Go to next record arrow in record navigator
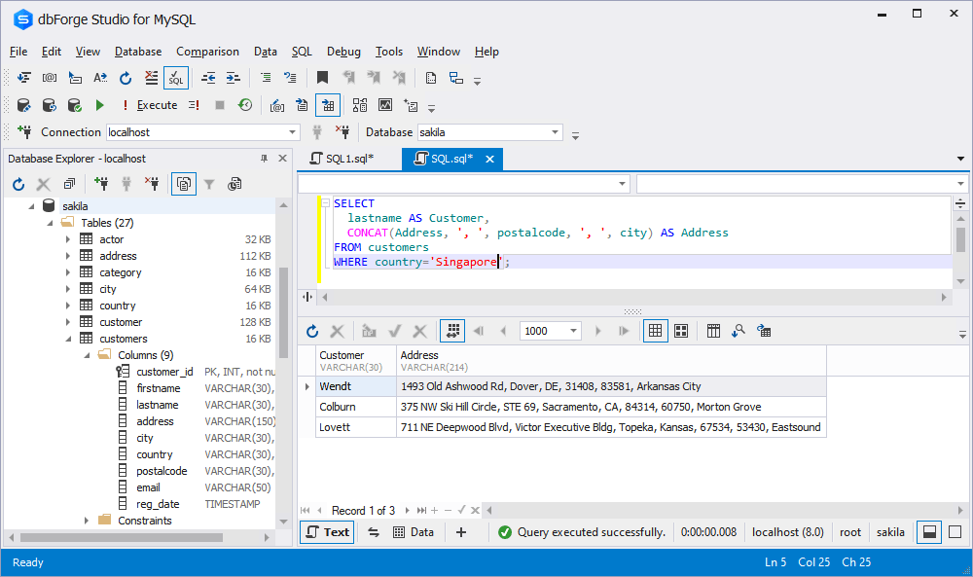Viewport: 973px width, 577px height. (407, 511)
